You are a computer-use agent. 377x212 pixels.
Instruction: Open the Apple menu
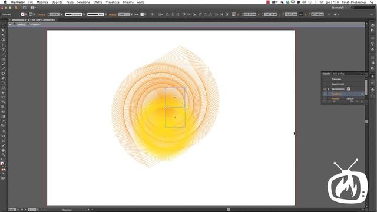coord(5,2)
